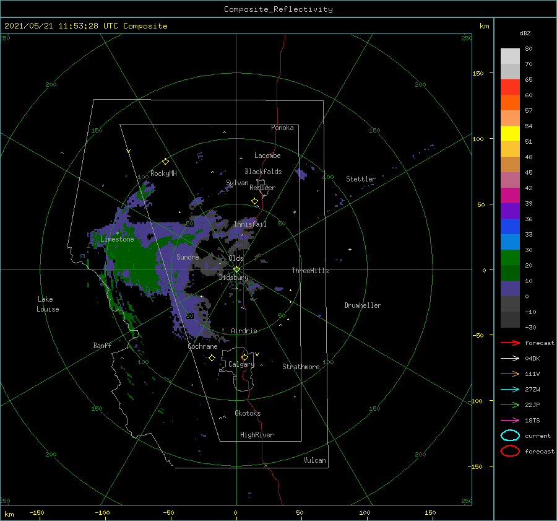Click the Blackfalds city label
The image size is (557, 521).
pos(263,172)
